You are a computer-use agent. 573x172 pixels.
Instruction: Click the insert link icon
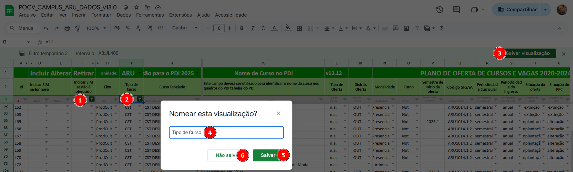[385, 28]
